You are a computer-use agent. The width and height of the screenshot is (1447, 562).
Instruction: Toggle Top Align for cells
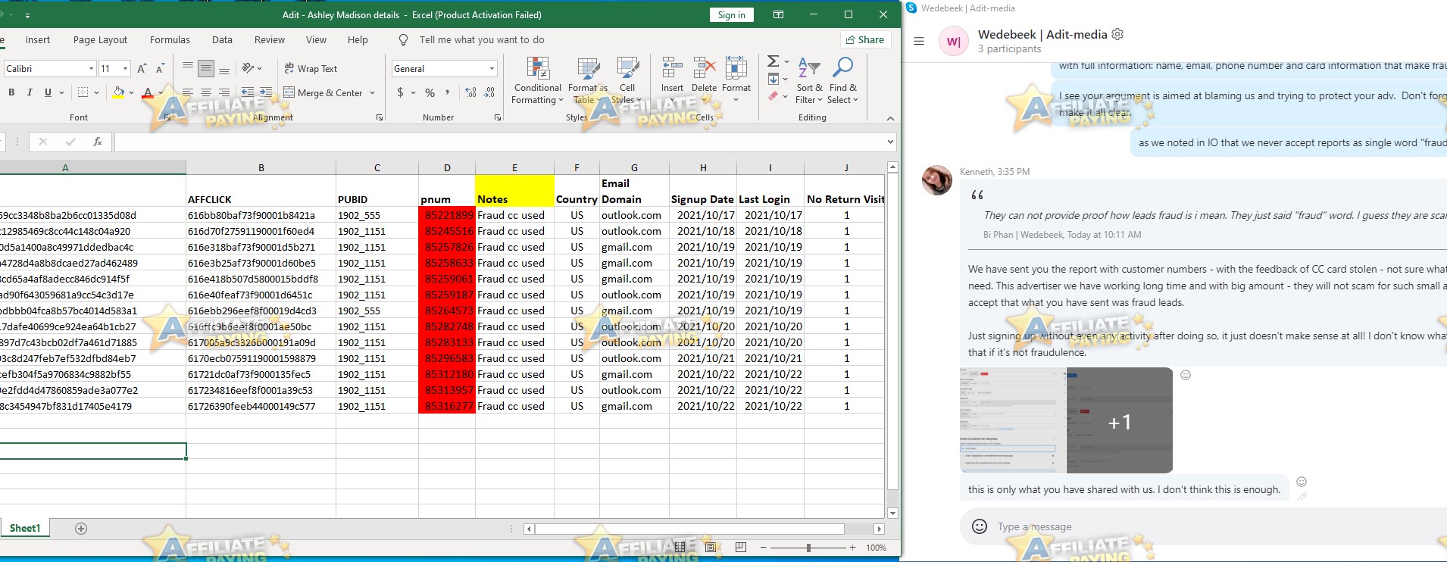[x=188, y=68]
